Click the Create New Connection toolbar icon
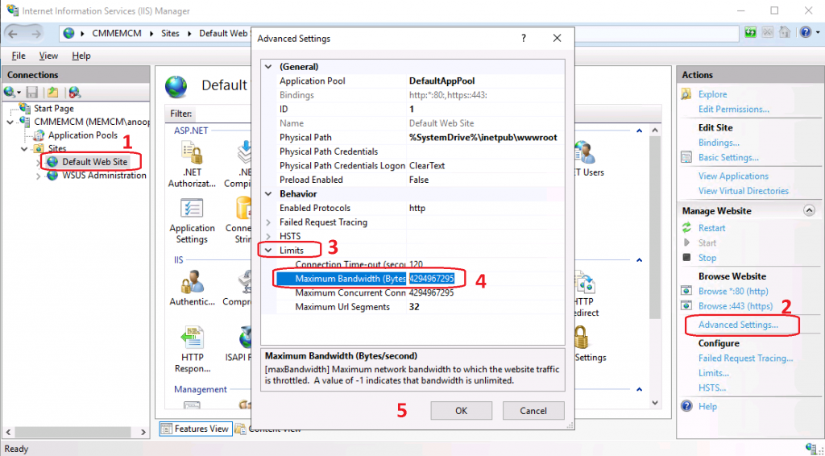825x456 pixels. [11, 93]
